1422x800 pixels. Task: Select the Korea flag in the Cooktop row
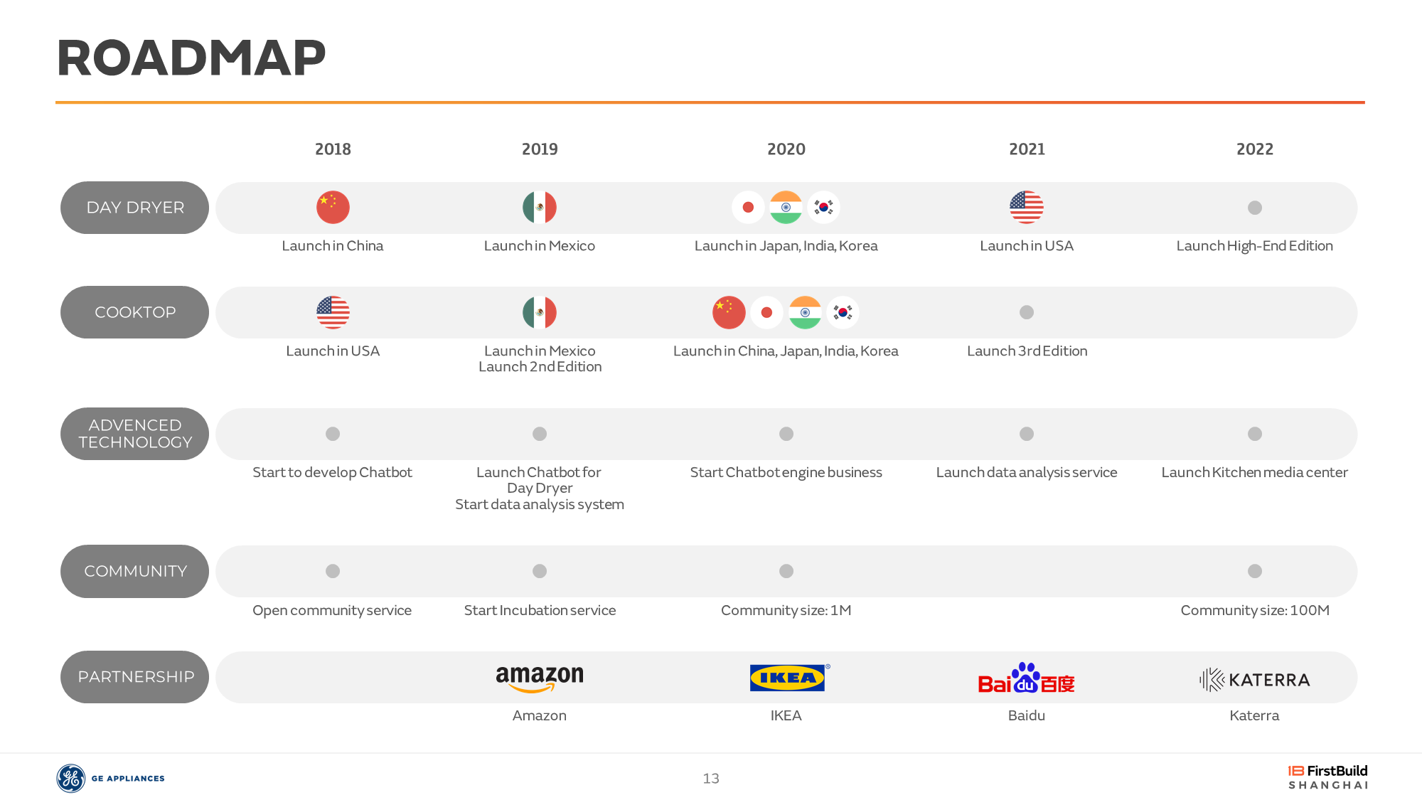coord(843,312)
